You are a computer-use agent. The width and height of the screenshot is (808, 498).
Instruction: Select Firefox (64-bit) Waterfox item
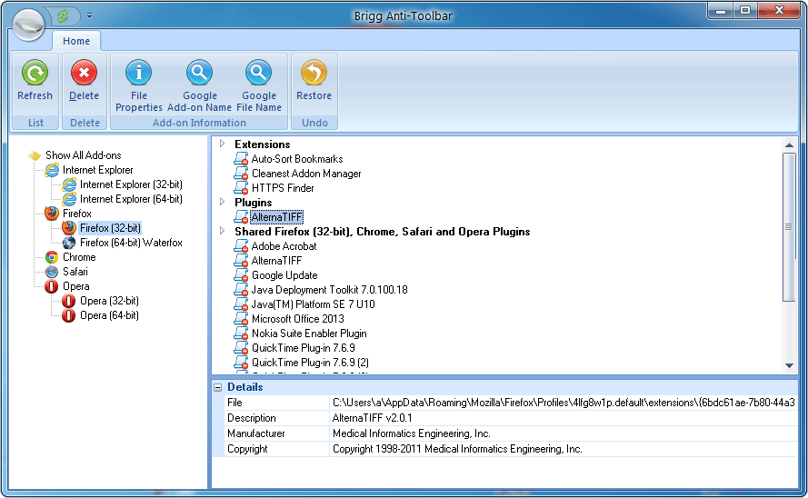(131, 243)
